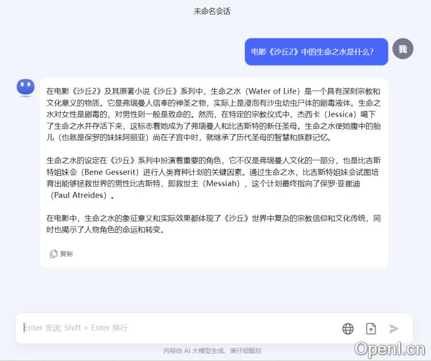Click the word Messiah in the response
Image resolution: width=431 pixels, height=361 pixels.
[221, 183]
